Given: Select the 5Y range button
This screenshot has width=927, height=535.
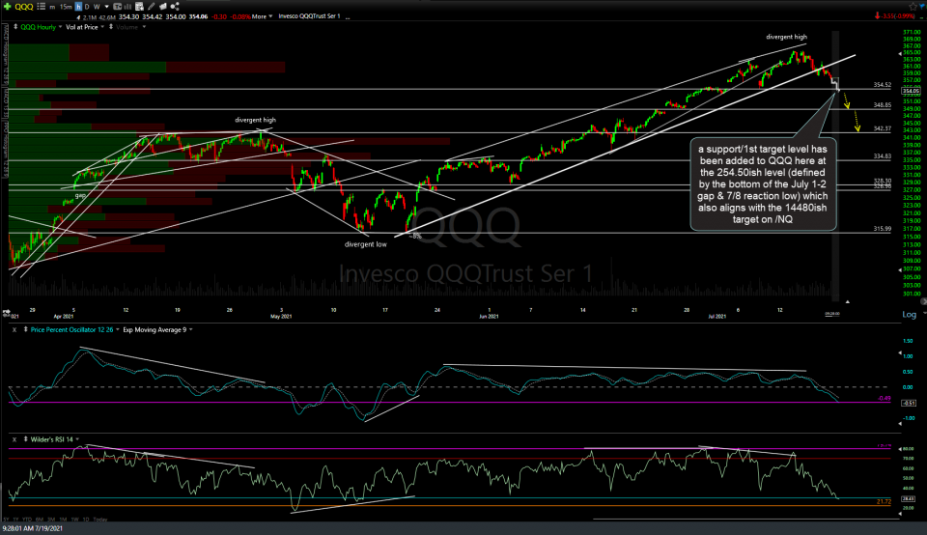Looking at the screenshot, I should [x=6, y=519].
